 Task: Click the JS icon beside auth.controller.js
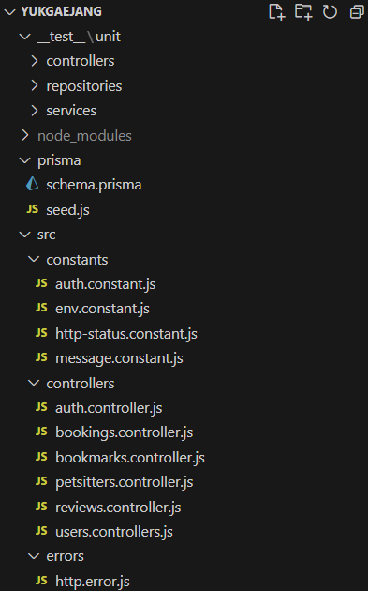click(x=41, y=407)
